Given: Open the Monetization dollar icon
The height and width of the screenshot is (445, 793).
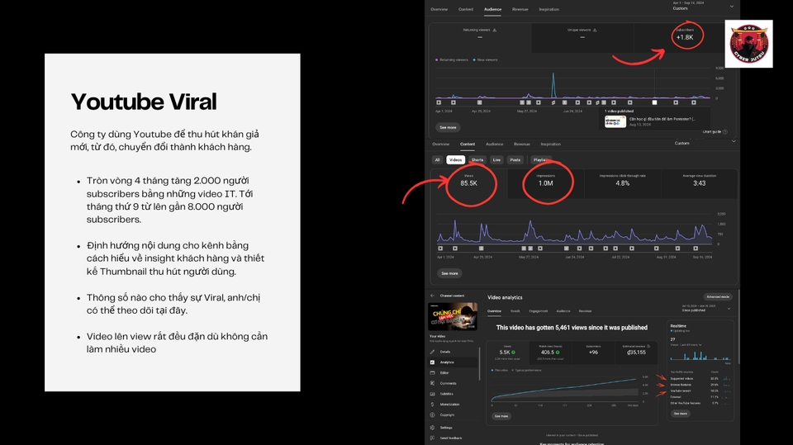Looking at the screenshot, I should coord(432,405).
